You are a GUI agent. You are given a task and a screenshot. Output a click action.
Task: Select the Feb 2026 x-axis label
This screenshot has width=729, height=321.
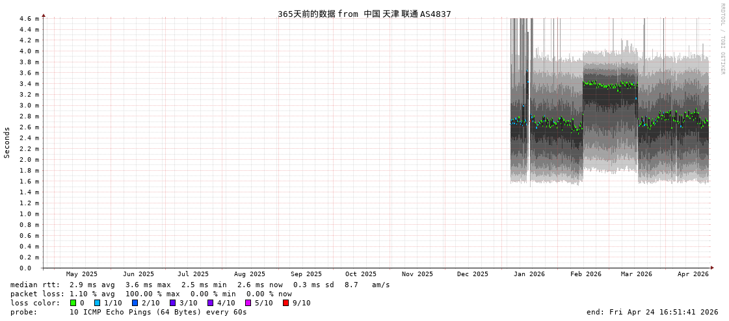tap(586, 274)
